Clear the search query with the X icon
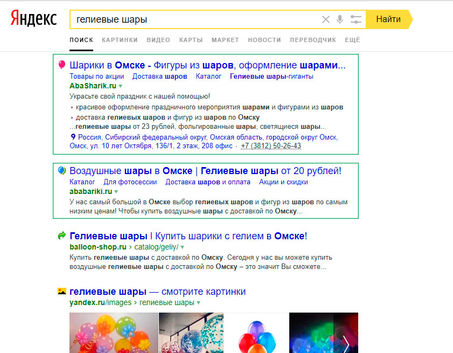453x353 pixels. [x=325, y=19]
